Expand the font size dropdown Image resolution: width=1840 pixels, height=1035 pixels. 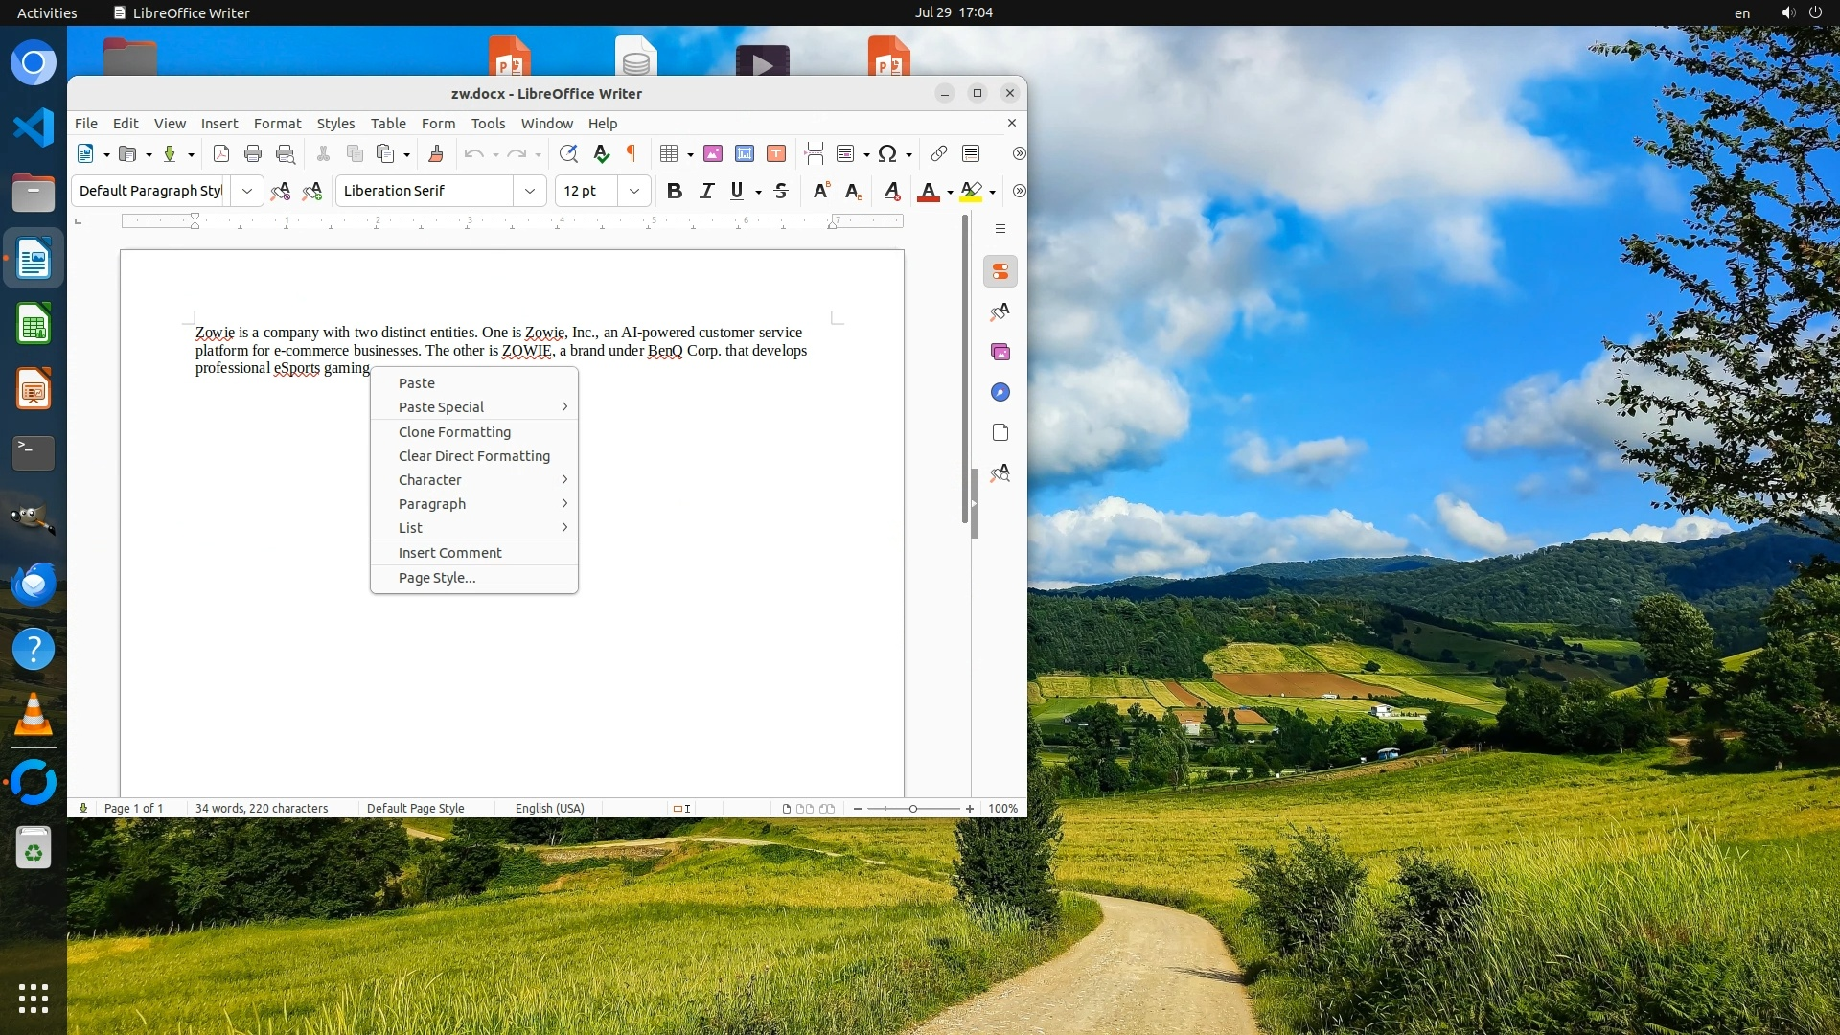click(x=634, y=191)
